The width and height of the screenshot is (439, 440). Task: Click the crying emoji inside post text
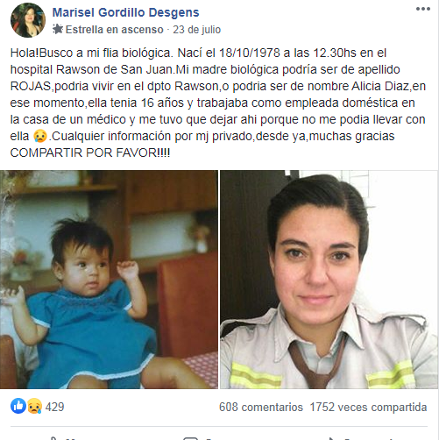[x=40, y=136]
